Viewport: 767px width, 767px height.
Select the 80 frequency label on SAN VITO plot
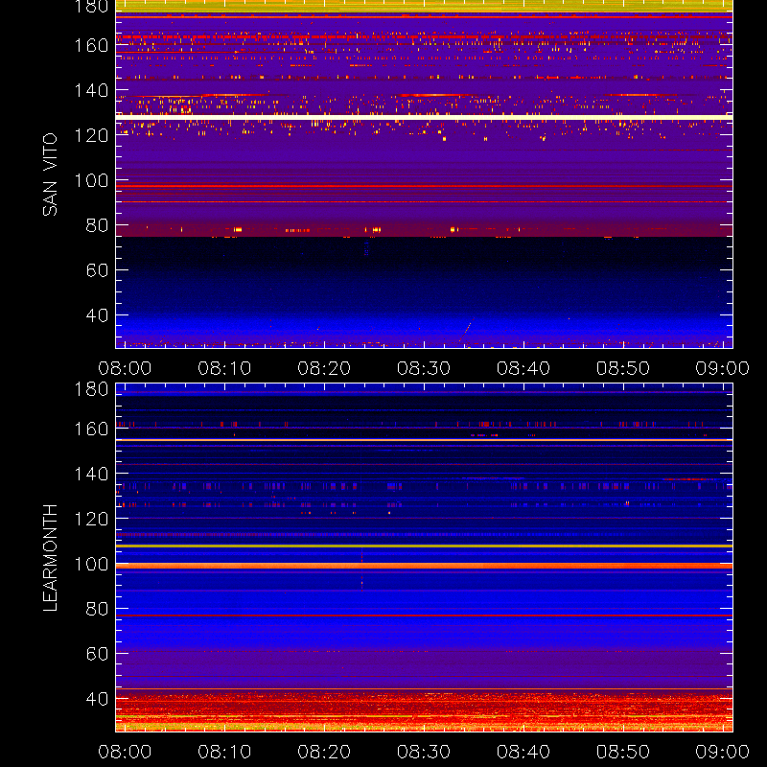click(x=97, y=225)
